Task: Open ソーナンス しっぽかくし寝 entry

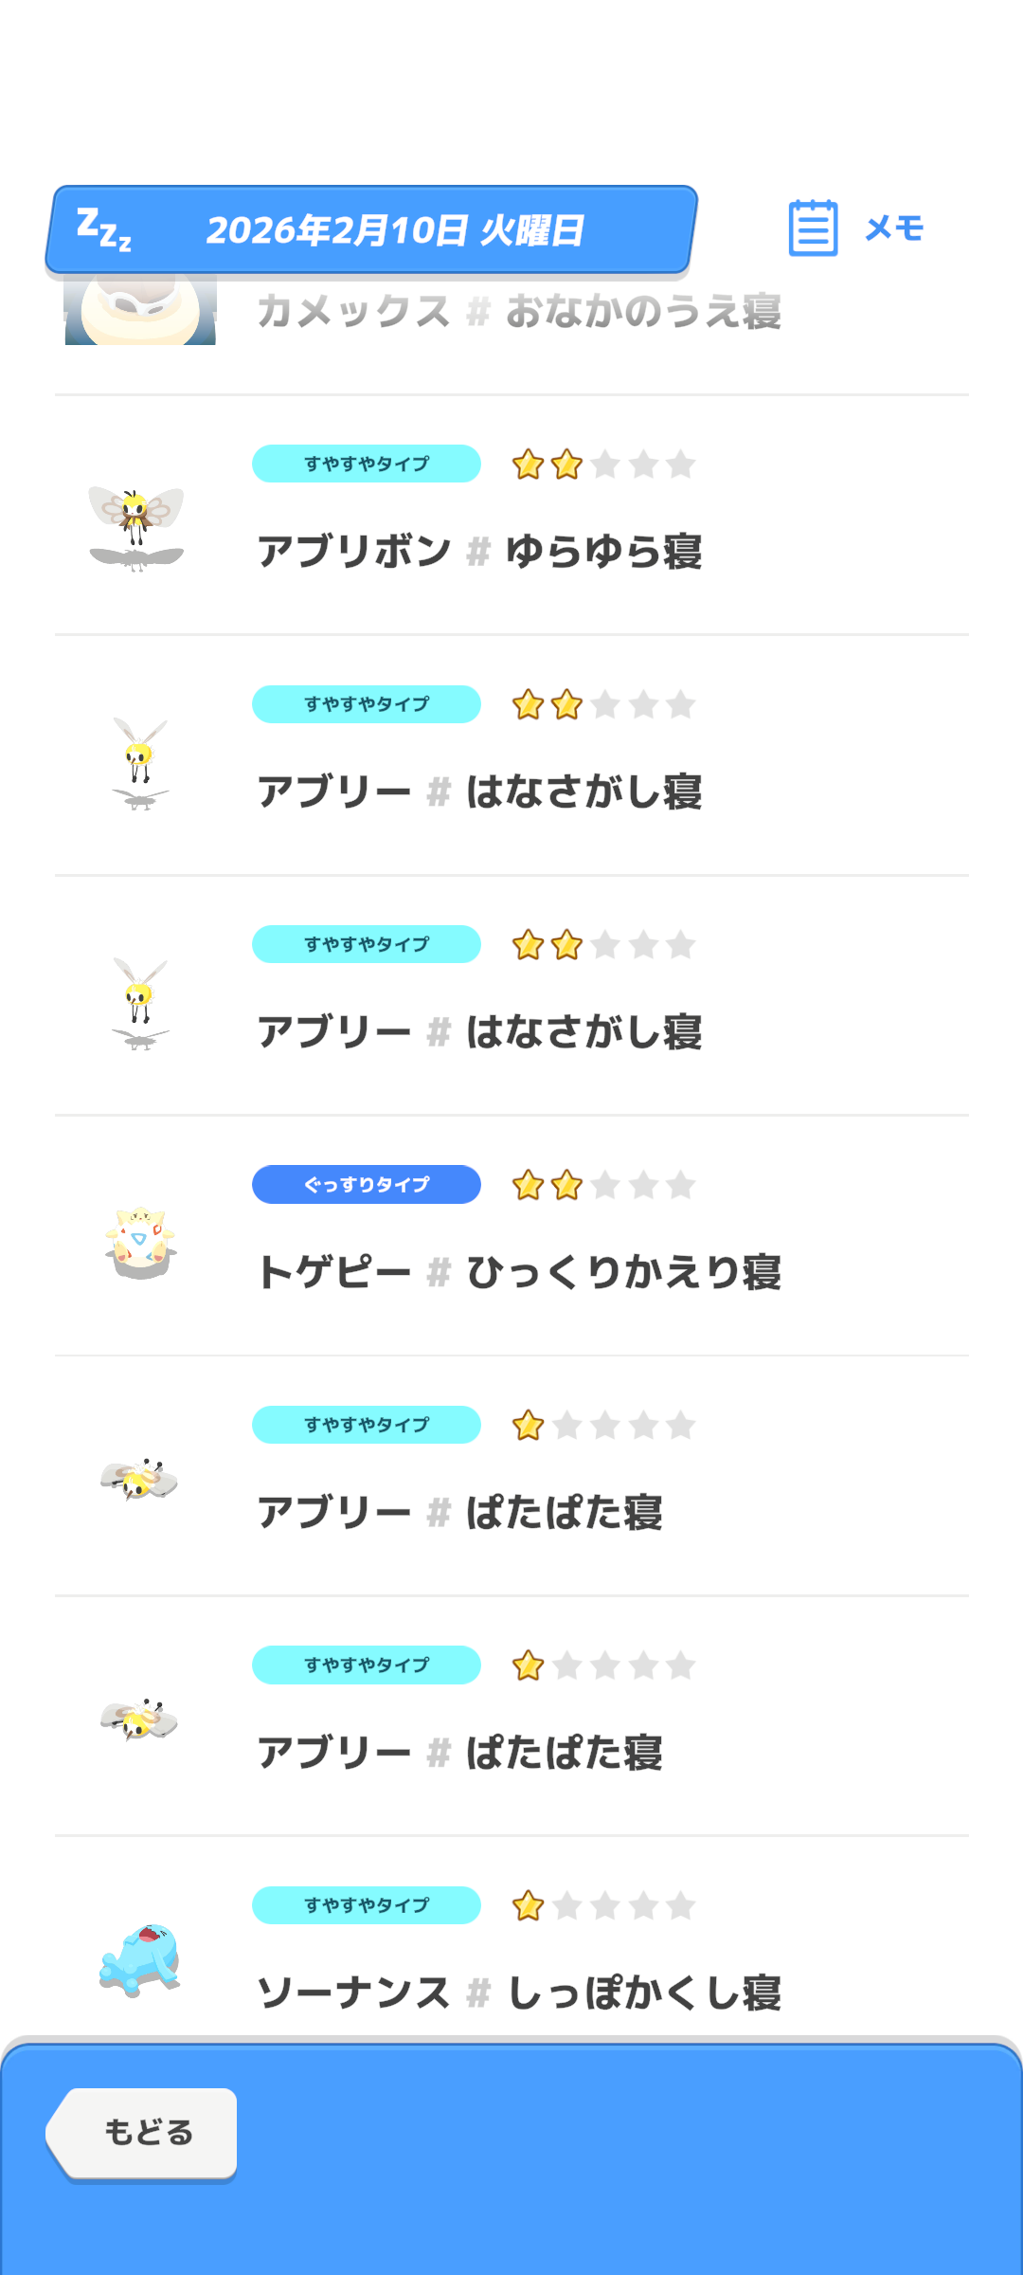Action: tap(519, 1993)
